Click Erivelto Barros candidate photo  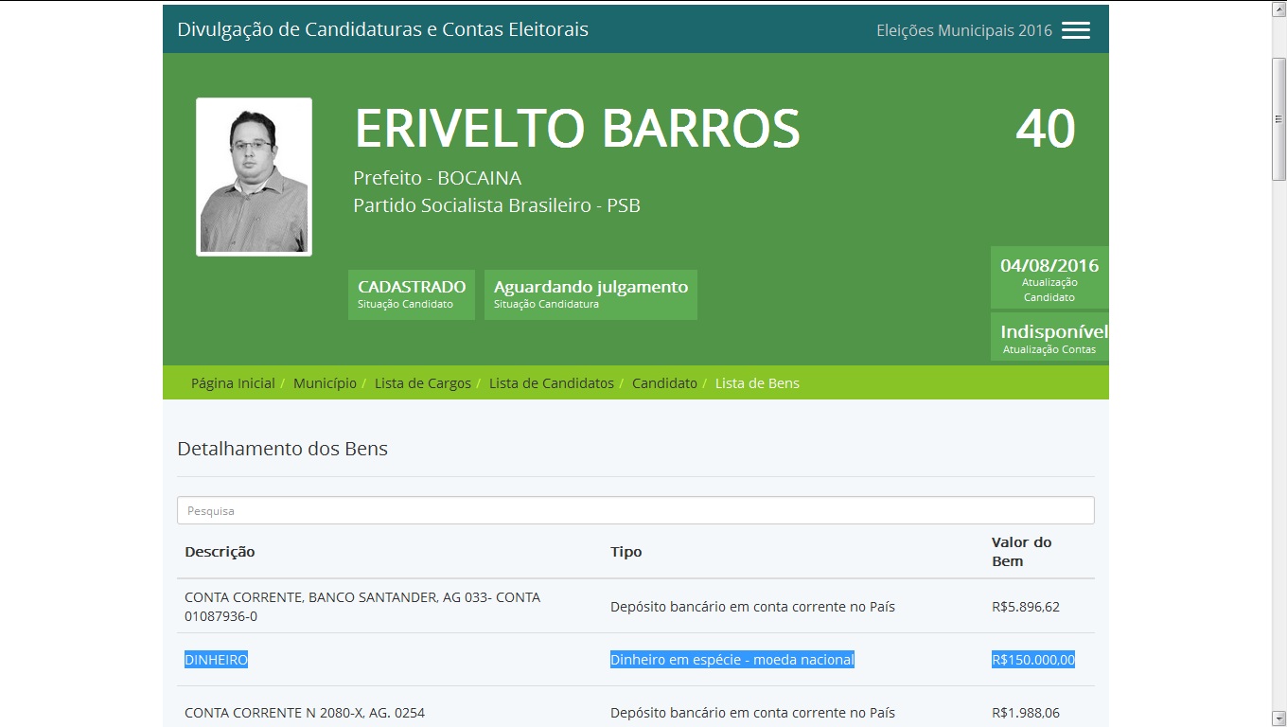point(254,177)
